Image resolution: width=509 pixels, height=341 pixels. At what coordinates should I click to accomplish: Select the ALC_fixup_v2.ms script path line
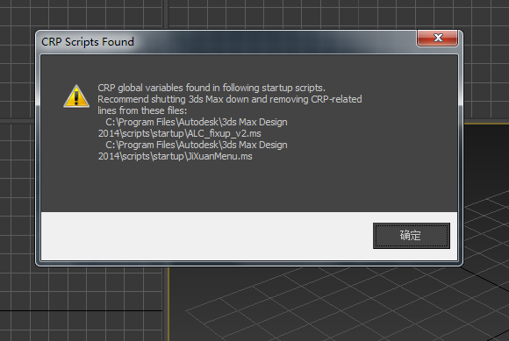(180, 133)
